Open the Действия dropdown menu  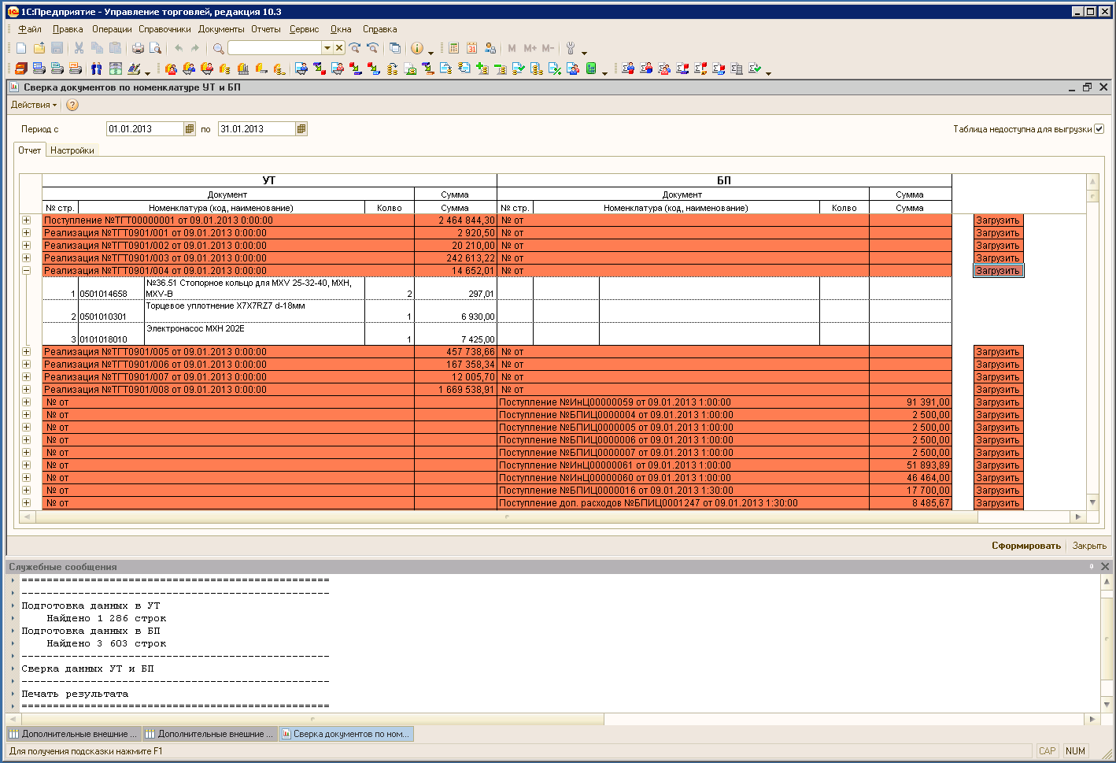pos(33,105)
